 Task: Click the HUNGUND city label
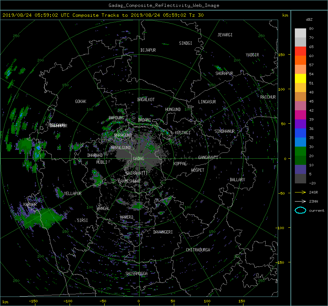click(x=173, y=110)
